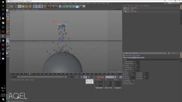The height and width of the screenshot is (102, 182).
Task: Open the Object coordinate system dropdown
Action: pyautogui.click(x=99, y=88)
